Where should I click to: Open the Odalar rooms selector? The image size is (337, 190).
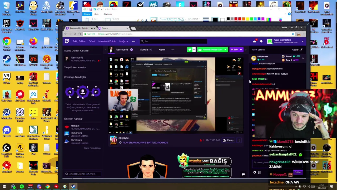[297, 50]
